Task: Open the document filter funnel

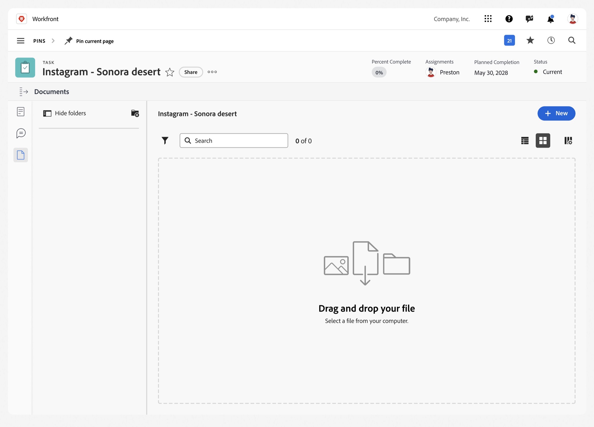Action: [165, 140]
